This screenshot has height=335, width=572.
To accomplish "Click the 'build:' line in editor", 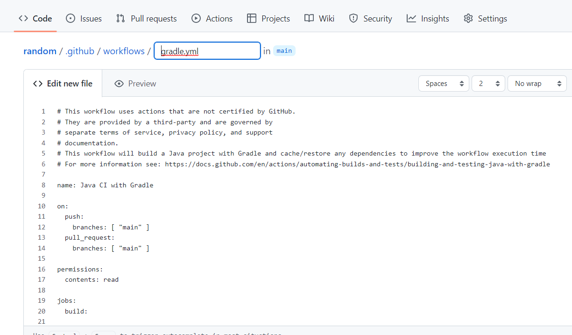I will coord(76,311).
